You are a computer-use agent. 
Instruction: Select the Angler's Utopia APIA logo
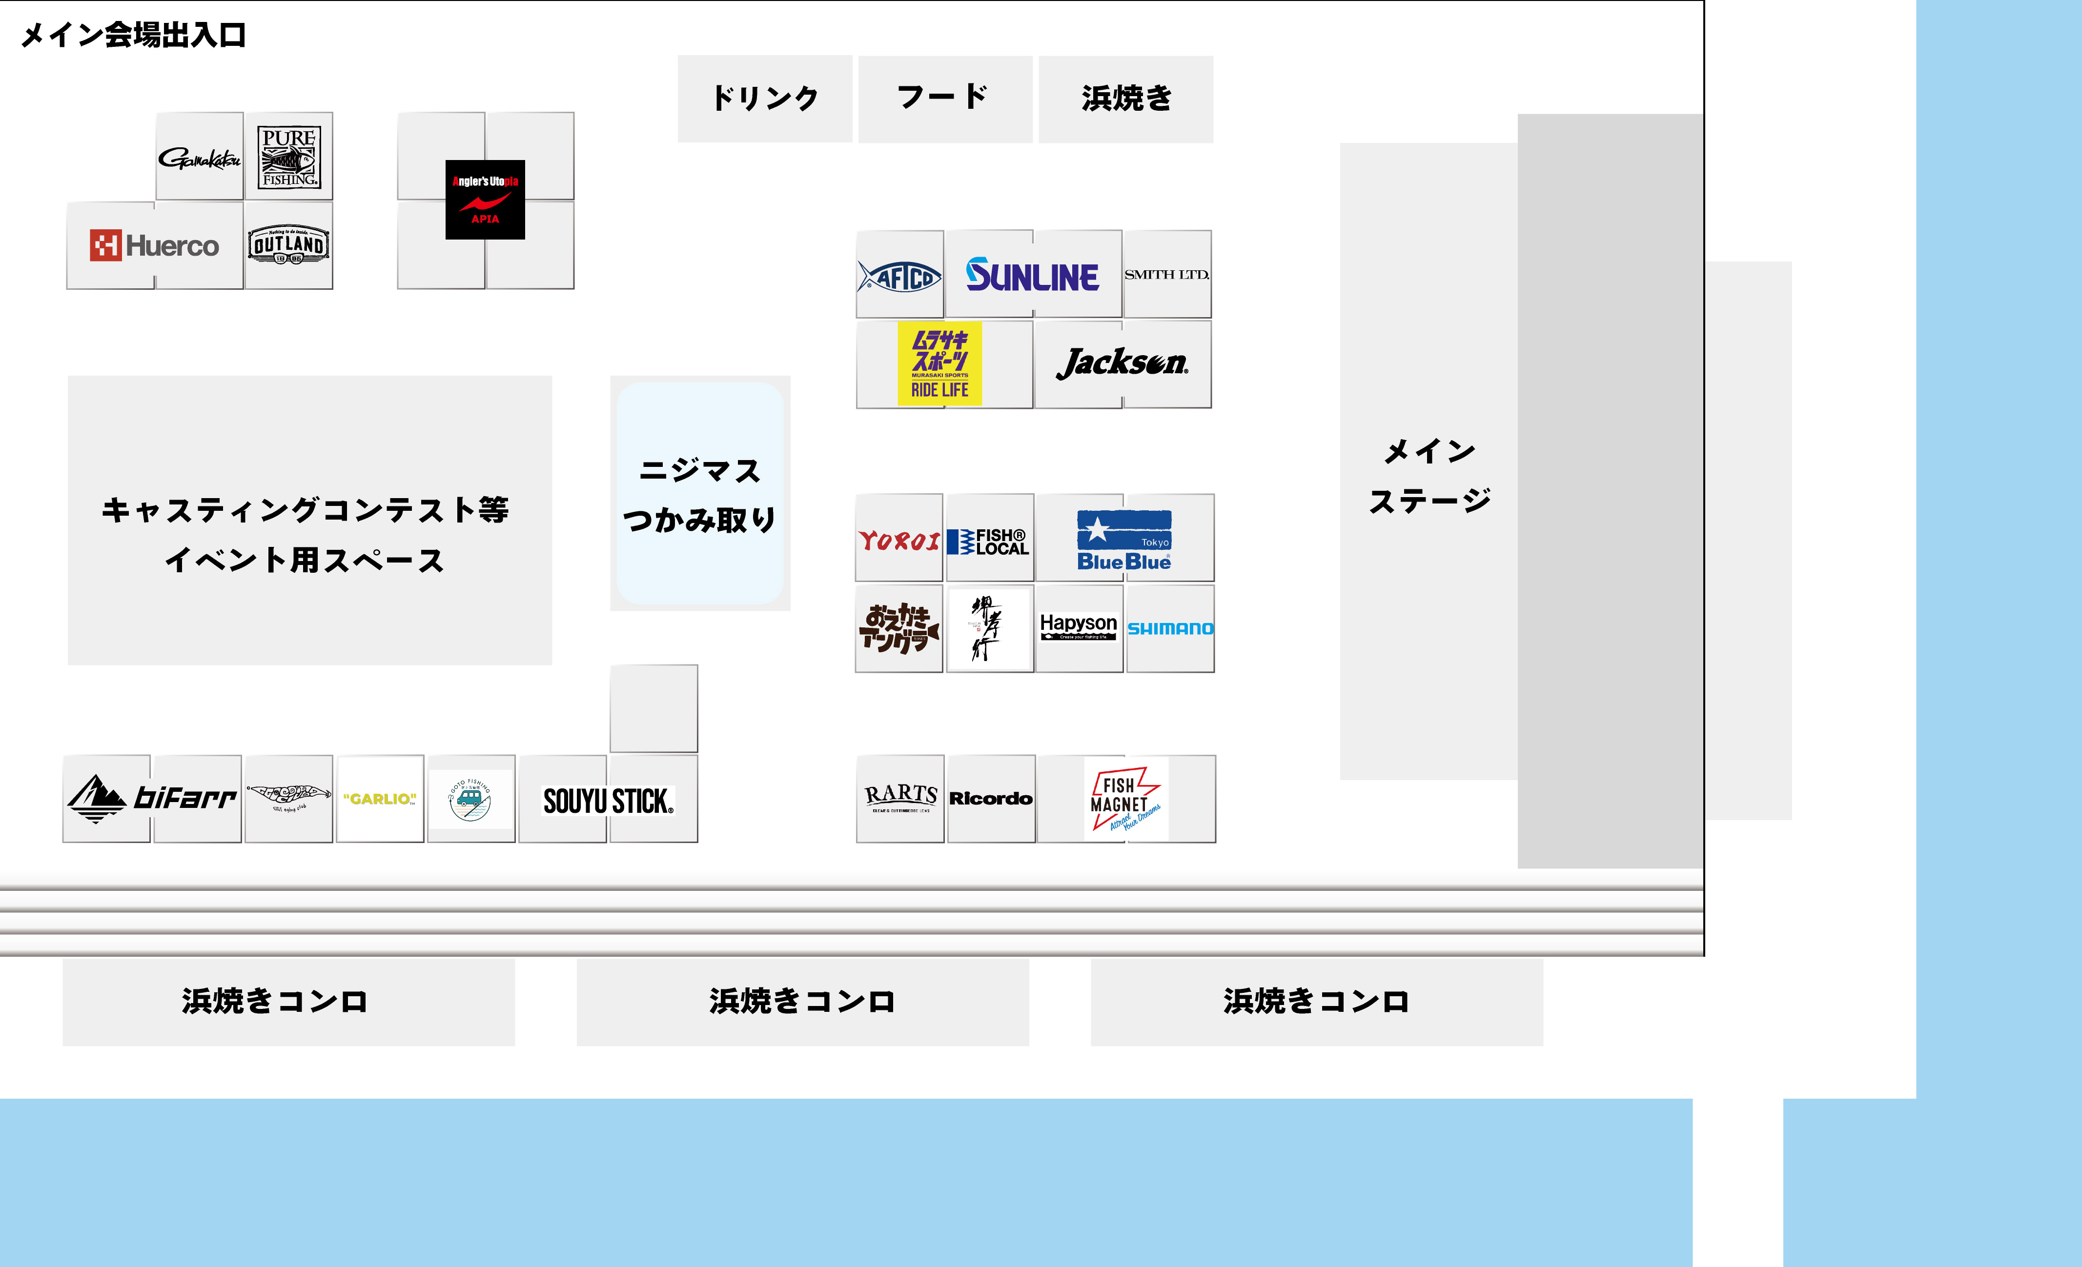[485, 200]
